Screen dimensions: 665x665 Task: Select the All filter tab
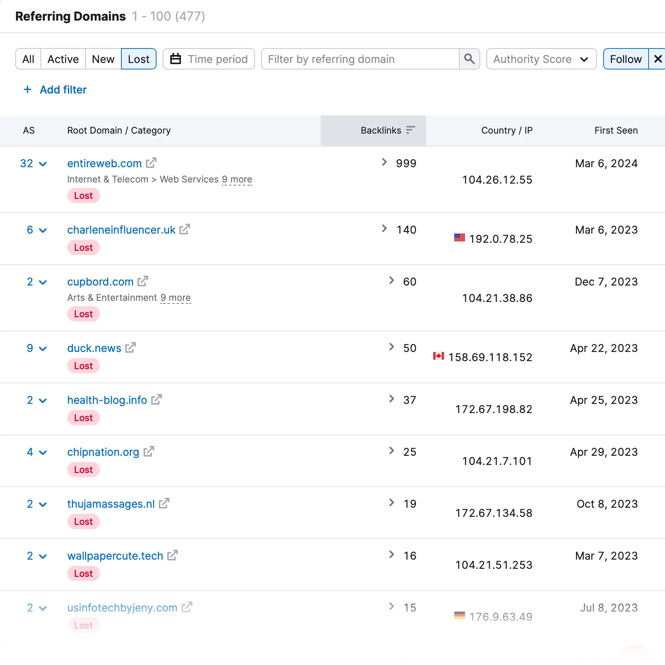coord(28,59)
